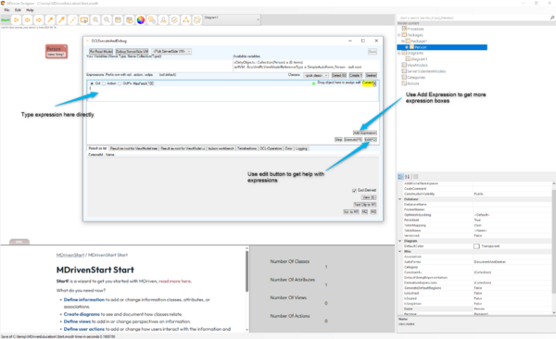Click the zoom in magnifier icon
This screenshot has width=556, height=339.
(x=95, y=19)
